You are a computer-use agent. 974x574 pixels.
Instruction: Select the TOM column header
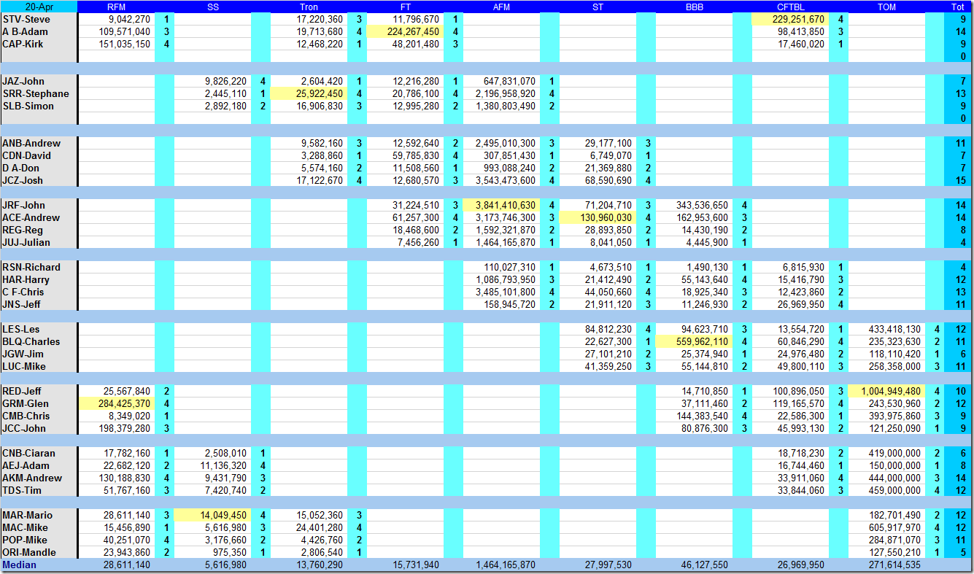point(886,7)
